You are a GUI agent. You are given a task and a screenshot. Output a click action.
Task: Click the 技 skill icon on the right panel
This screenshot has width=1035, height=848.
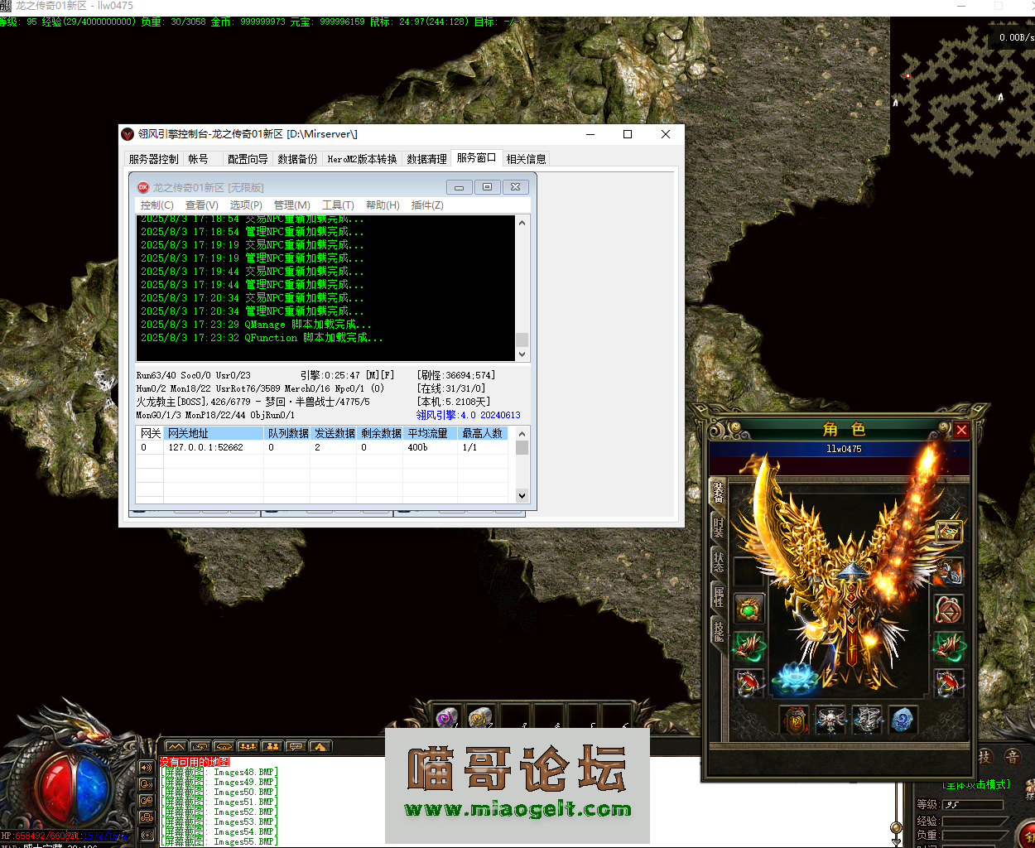point(984,755)
